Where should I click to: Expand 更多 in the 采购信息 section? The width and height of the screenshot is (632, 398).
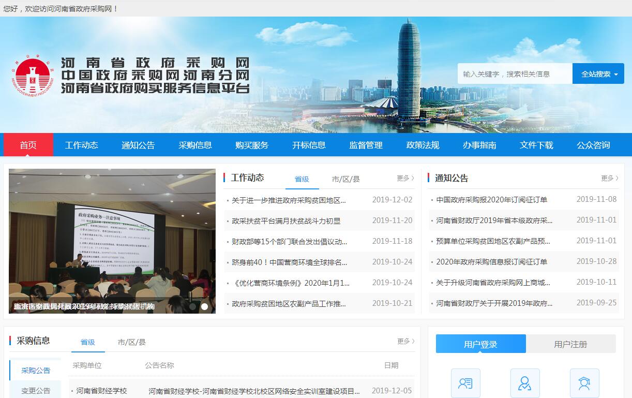coord(405,342)
